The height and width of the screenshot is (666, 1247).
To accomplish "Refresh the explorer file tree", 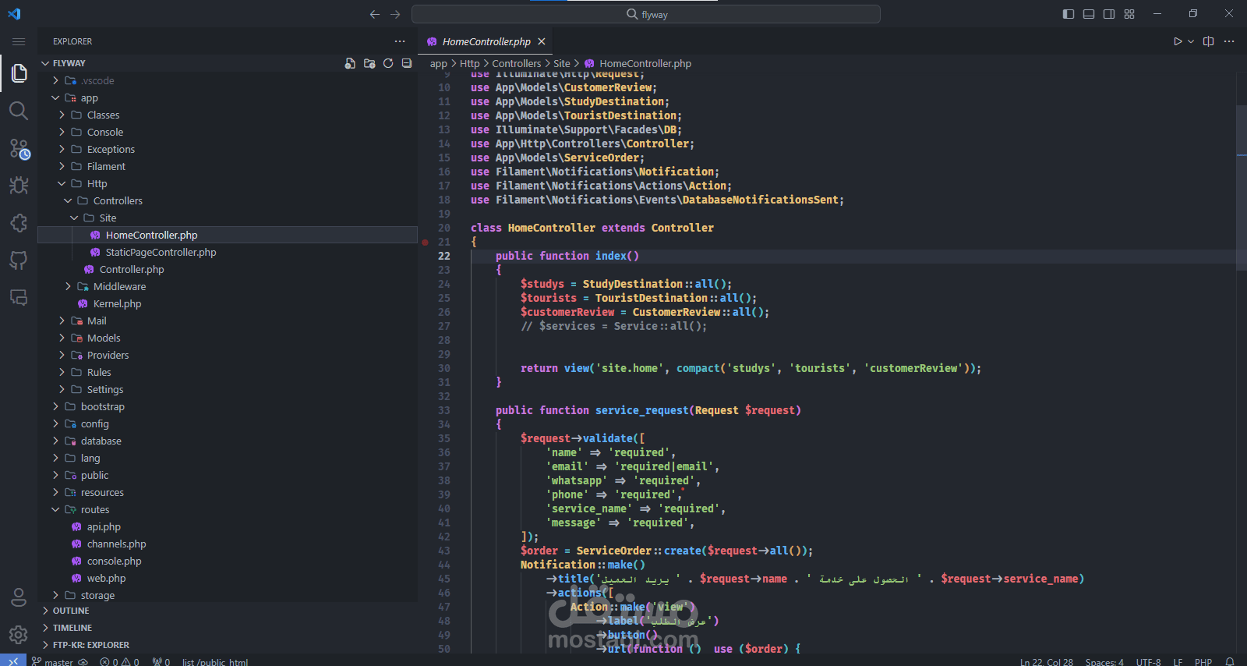I will point(388,63).
